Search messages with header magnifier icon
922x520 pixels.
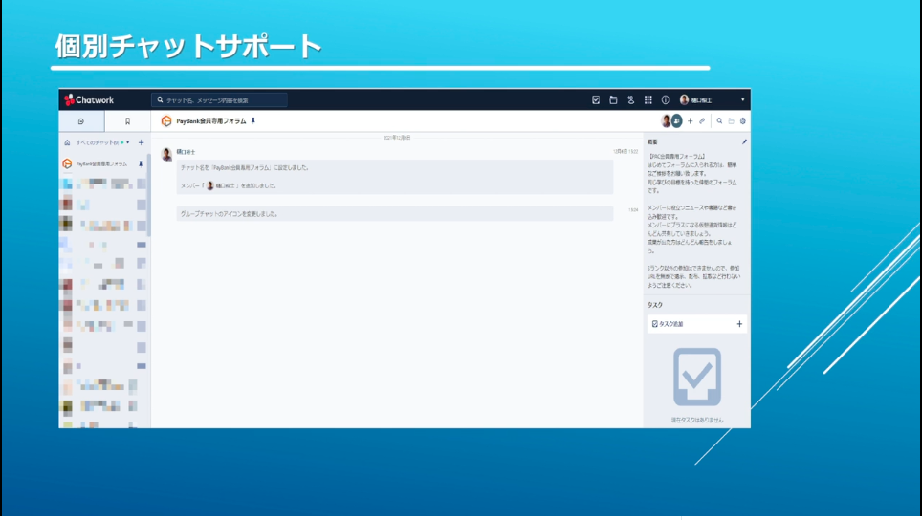coord(719,121)
